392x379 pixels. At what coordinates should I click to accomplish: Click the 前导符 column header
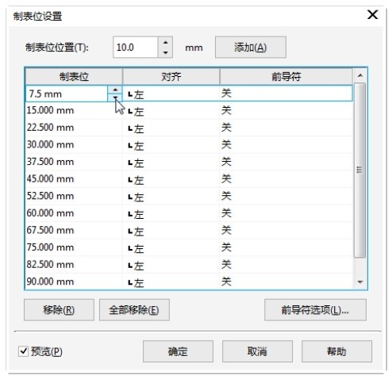pos(286,77)
